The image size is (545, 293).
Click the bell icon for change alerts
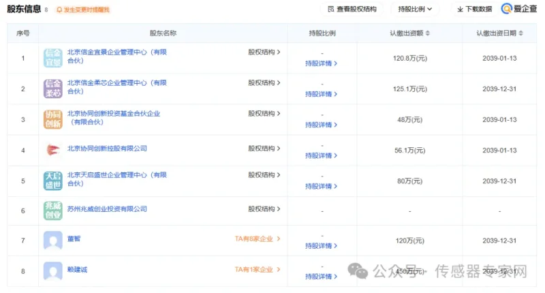[59, 10]
